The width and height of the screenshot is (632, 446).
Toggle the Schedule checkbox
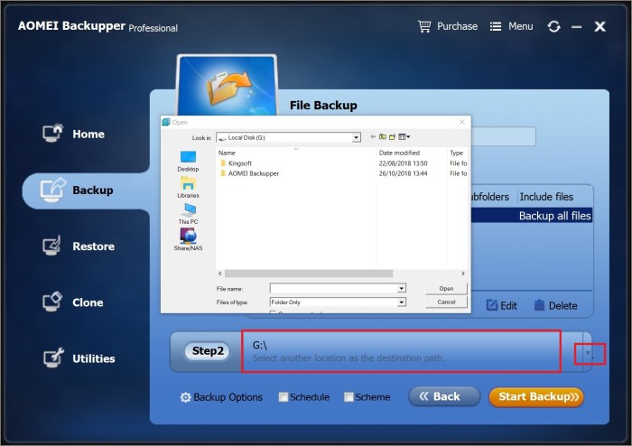point(283,397)
